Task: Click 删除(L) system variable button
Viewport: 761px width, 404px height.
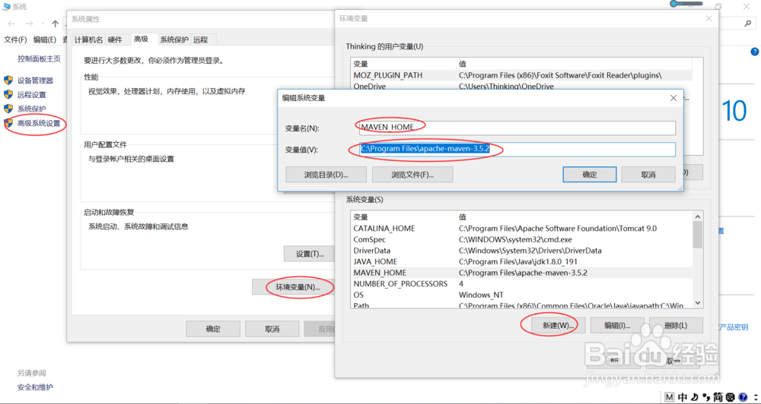Action: coord(676,326)
